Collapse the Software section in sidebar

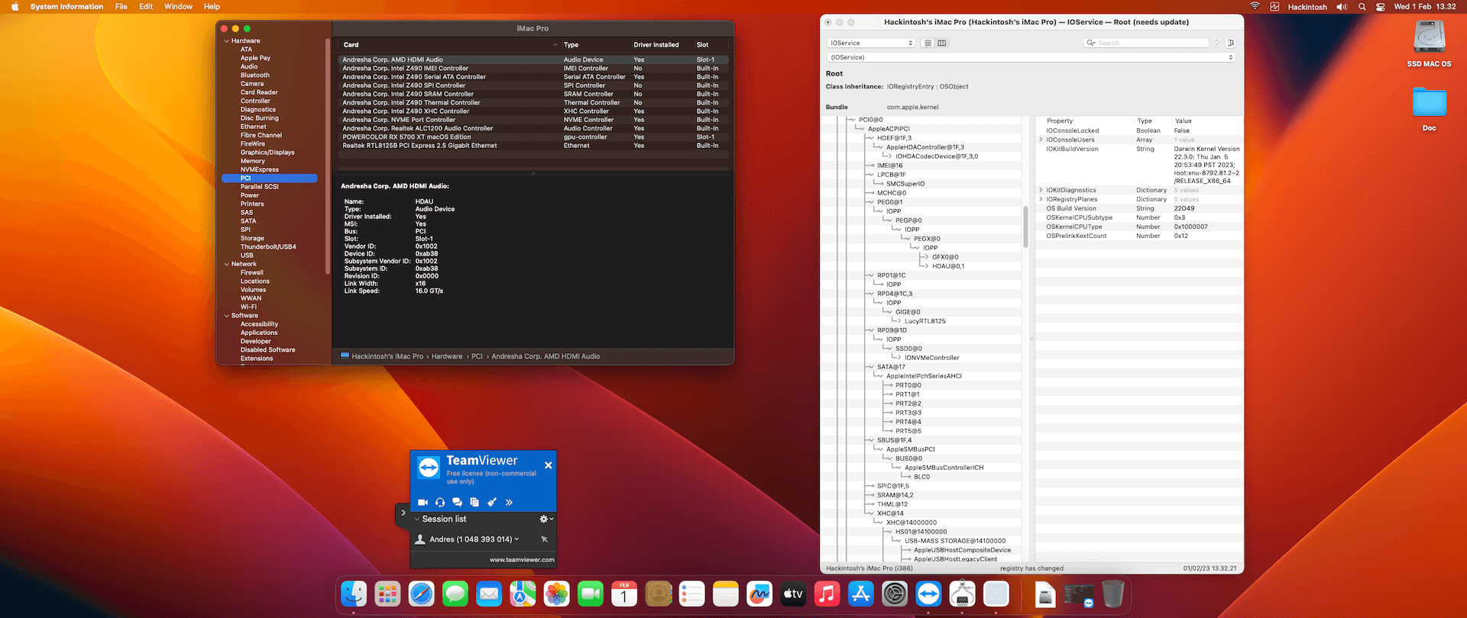click(x=227, y=316)
